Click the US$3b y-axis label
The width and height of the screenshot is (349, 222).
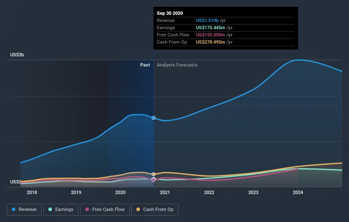(17, 55)
